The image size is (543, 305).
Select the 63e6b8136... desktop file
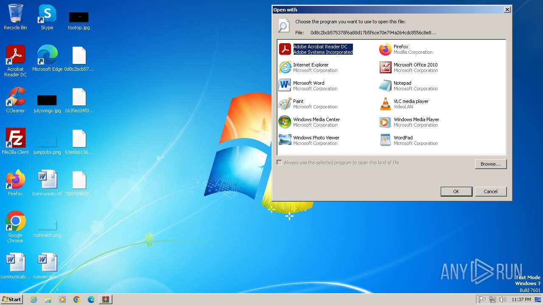[79, 142]
